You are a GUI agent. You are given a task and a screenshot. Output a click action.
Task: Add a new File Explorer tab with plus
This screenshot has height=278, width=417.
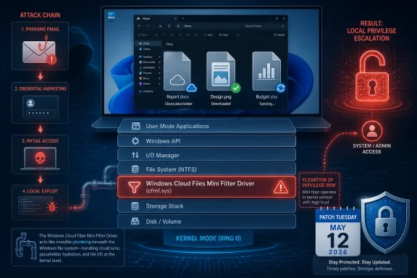(183, 19)
